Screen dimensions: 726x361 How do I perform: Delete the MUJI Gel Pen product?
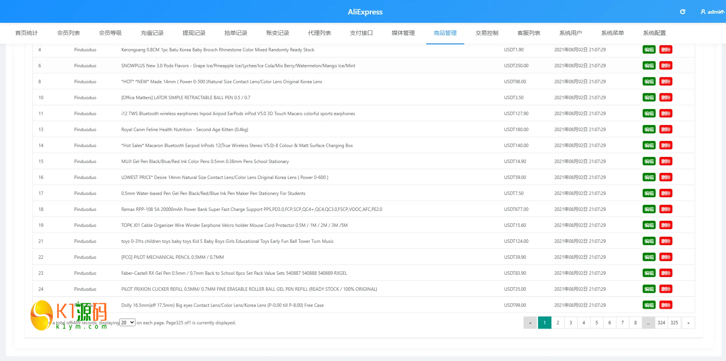point(666,161)
